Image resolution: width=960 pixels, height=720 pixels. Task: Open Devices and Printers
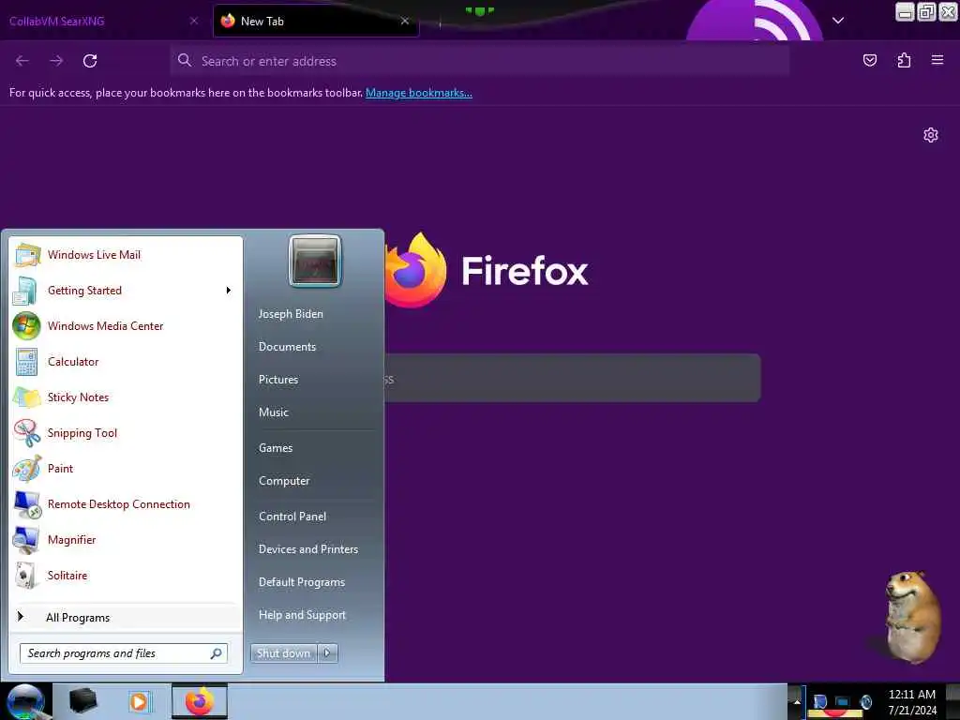307,549
